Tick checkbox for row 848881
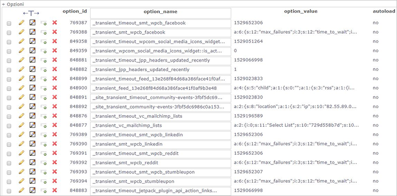This screenshot has width=397, height=196. pyautogui.click(x=9, y=61)
